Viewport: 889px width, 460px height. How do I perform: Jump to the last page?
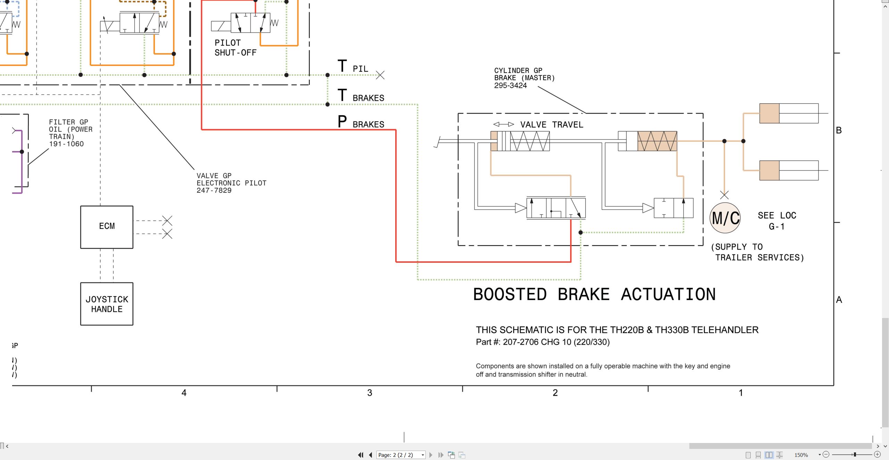point(441,455)
